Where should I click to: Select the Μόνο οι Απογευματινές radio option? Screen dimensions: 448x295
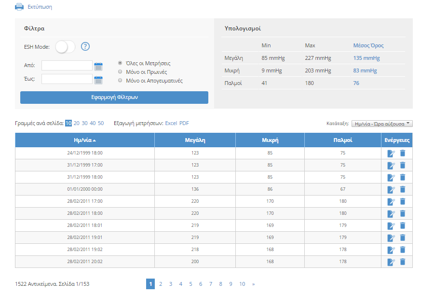click(120, 81)
